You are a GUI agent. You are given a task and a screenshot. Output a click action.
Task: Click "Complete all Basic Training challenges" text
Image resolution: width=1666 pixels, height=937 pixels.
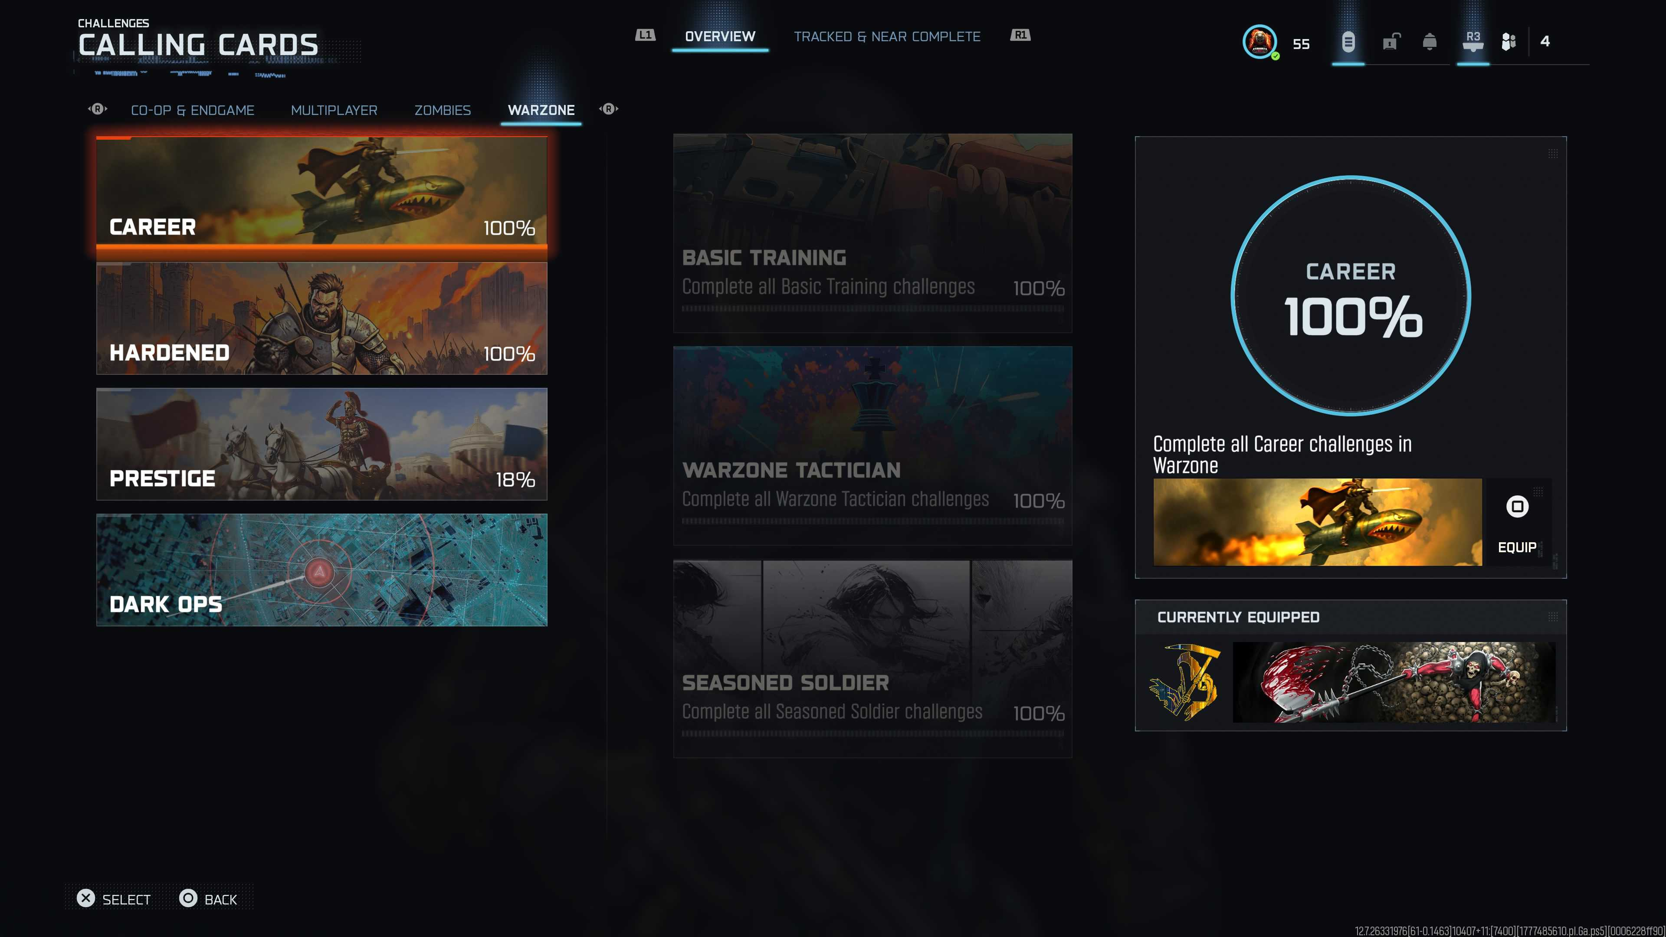tap(828, 286)
